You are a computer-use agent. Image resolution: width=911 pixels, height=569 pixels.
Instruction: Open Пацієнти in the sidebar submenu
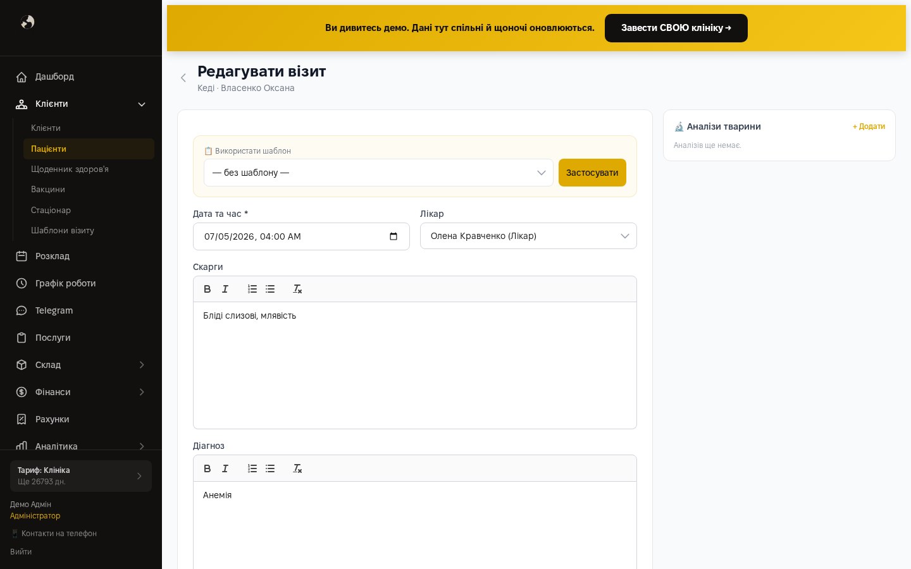tap(89, 149)
